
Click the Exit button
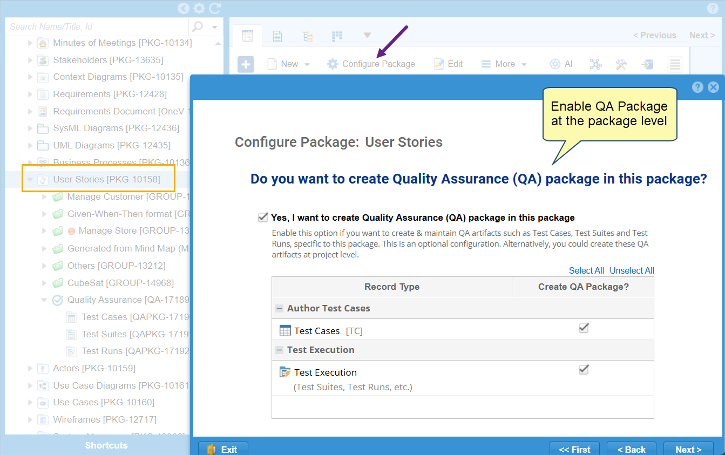(223, 449)
